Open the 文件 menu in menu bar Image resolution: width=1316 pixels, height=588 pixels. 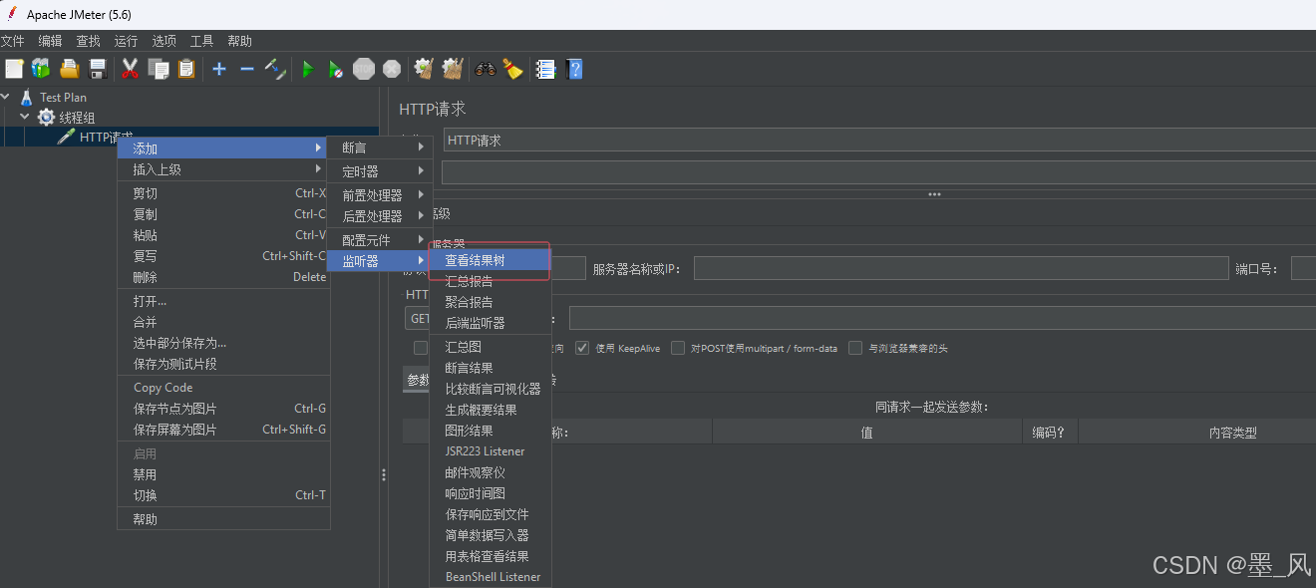click(12, 41)
